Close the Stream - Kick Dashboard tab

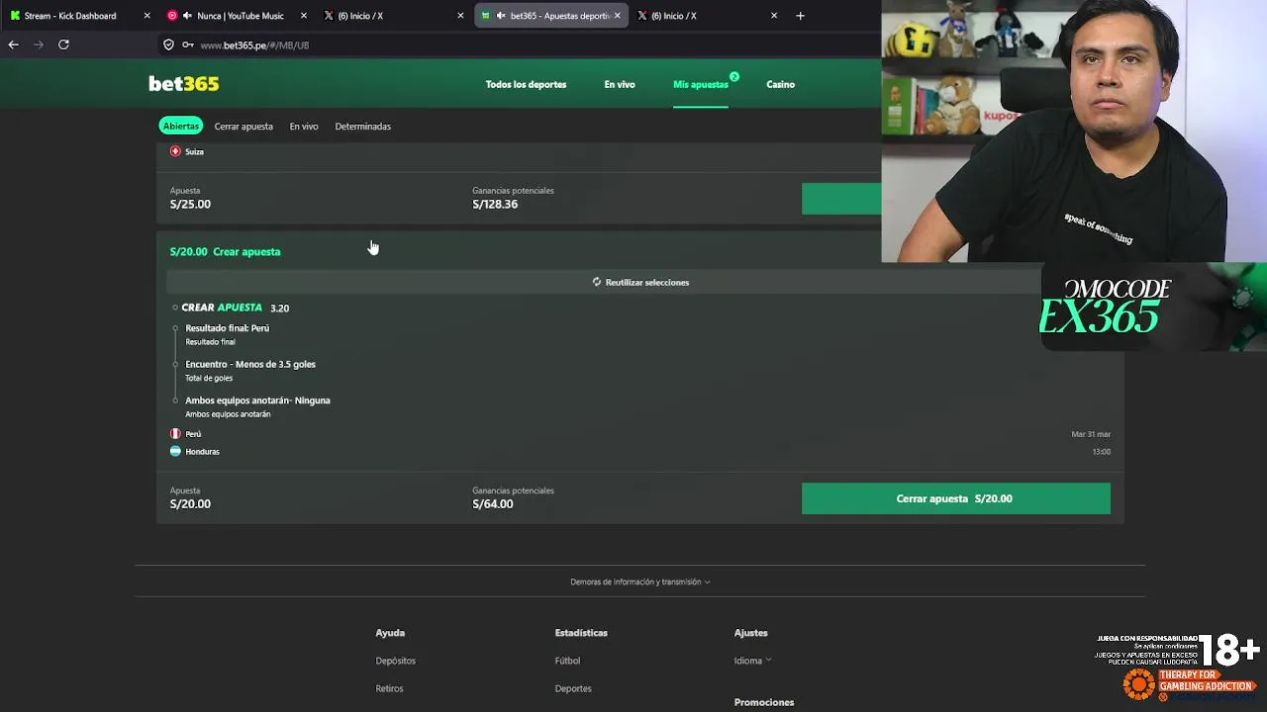pyautogui.click(x=146, y=16)
